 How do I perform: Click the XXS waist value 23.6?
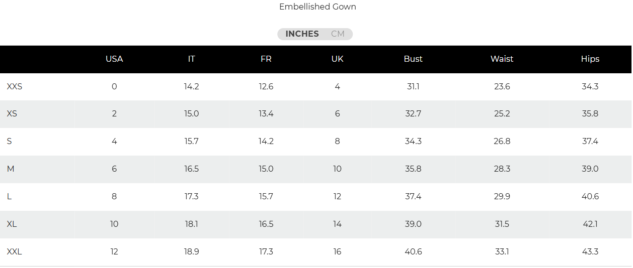tap(502, 86)
